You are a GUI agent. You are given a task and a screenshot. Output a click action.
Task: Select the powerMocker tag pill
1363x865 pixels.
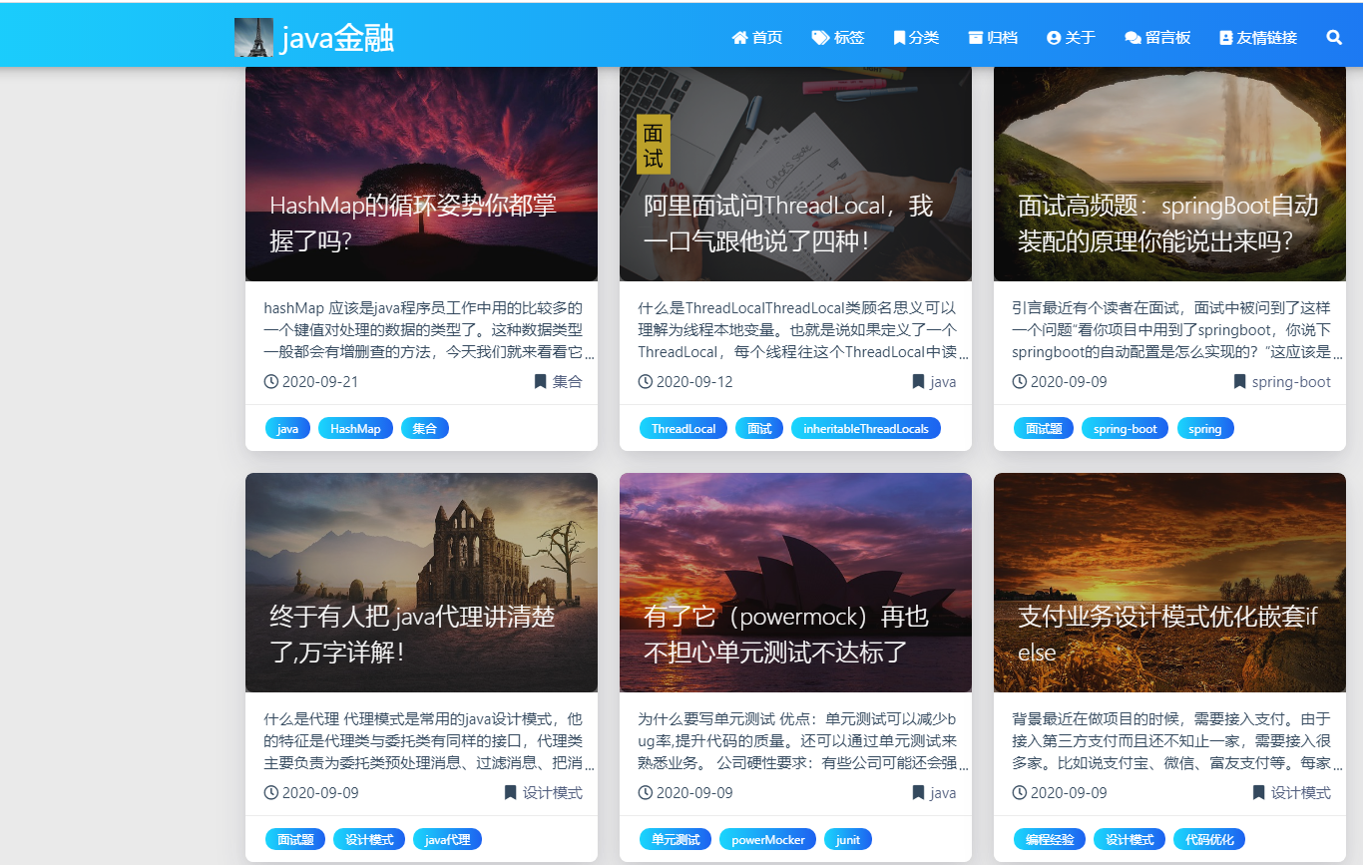(768, 839)
